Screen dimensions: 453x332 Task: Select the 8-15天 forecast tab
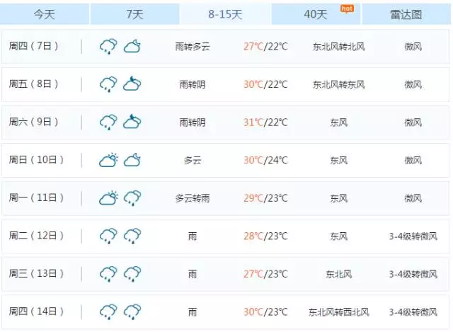pos(225,14)
